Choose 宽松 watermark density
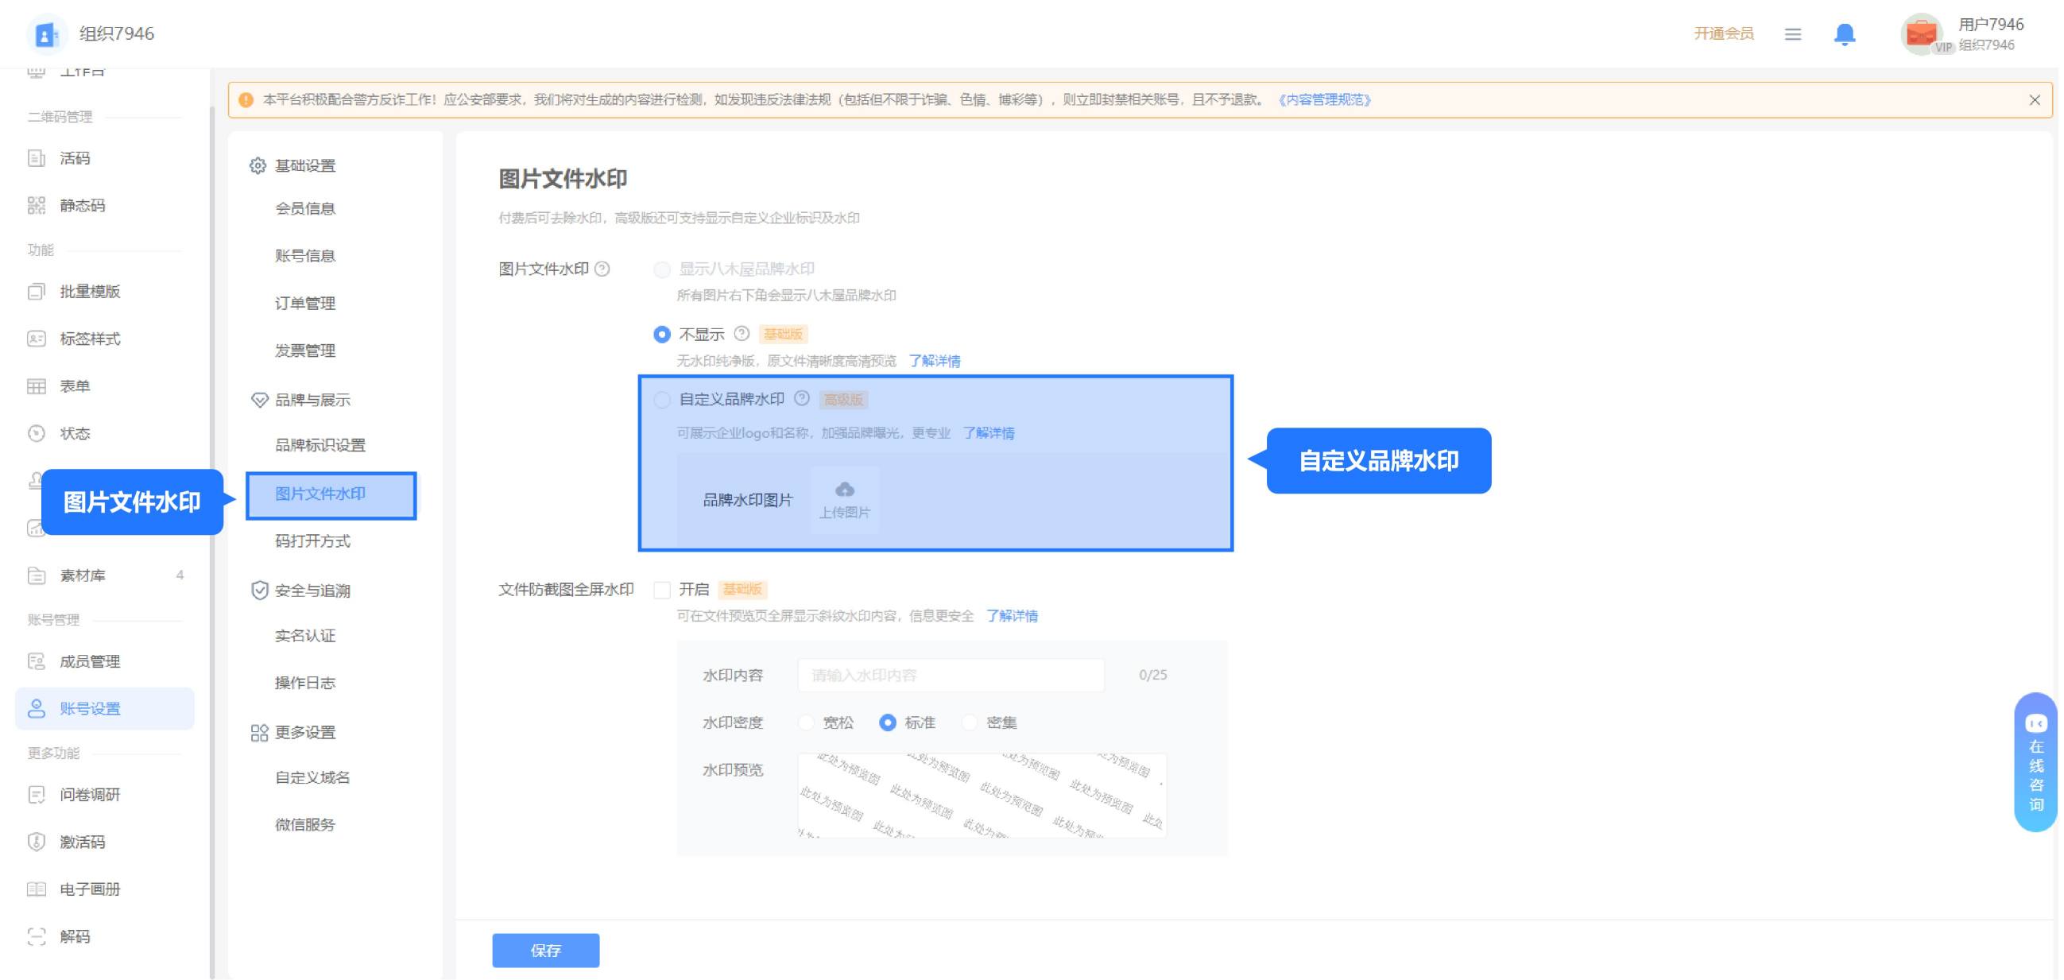Viewport: 2064px width, 980px height. (x=806, y=722)
